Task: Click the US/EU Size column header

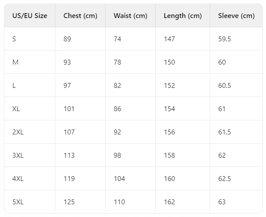Action: 29,16
